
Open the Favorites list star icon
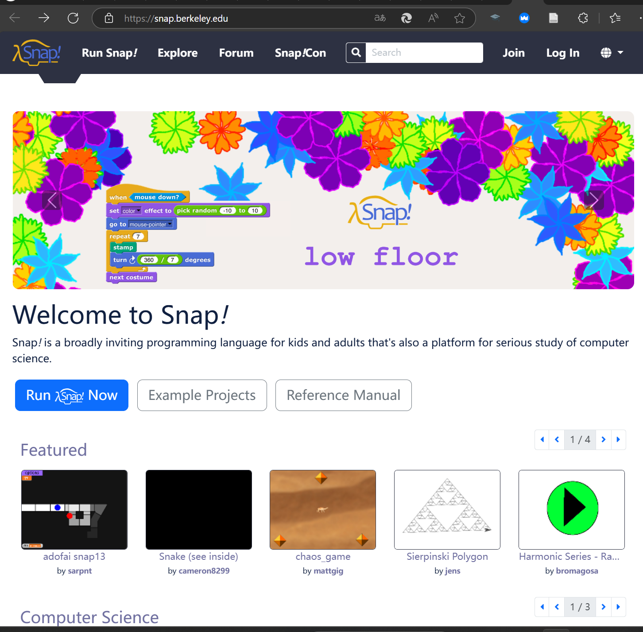[x=615, y=18]
